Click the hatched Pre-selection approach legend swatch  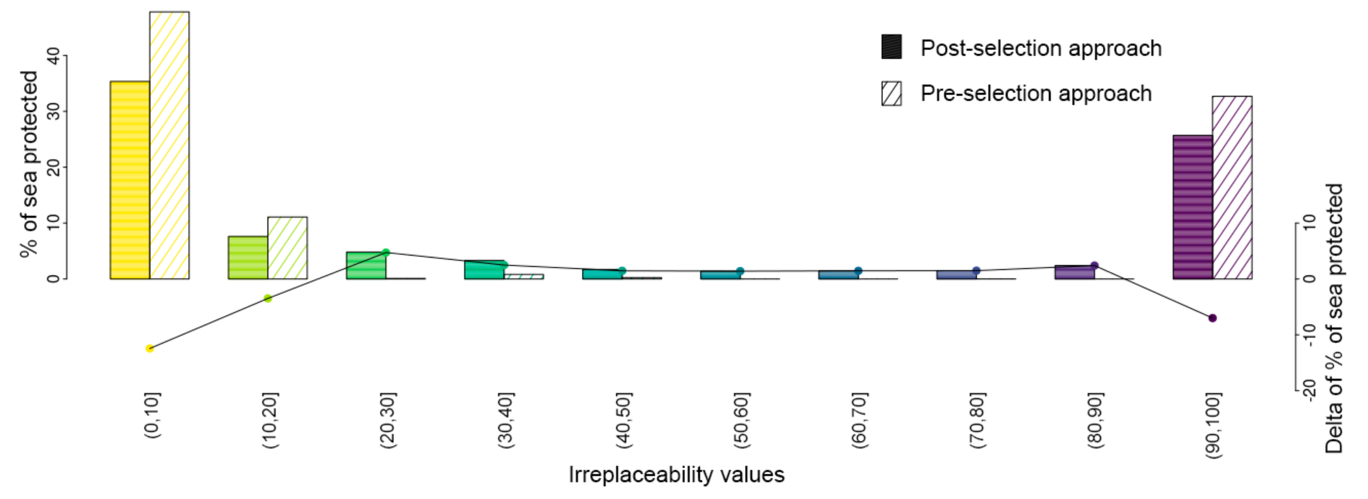892,93
